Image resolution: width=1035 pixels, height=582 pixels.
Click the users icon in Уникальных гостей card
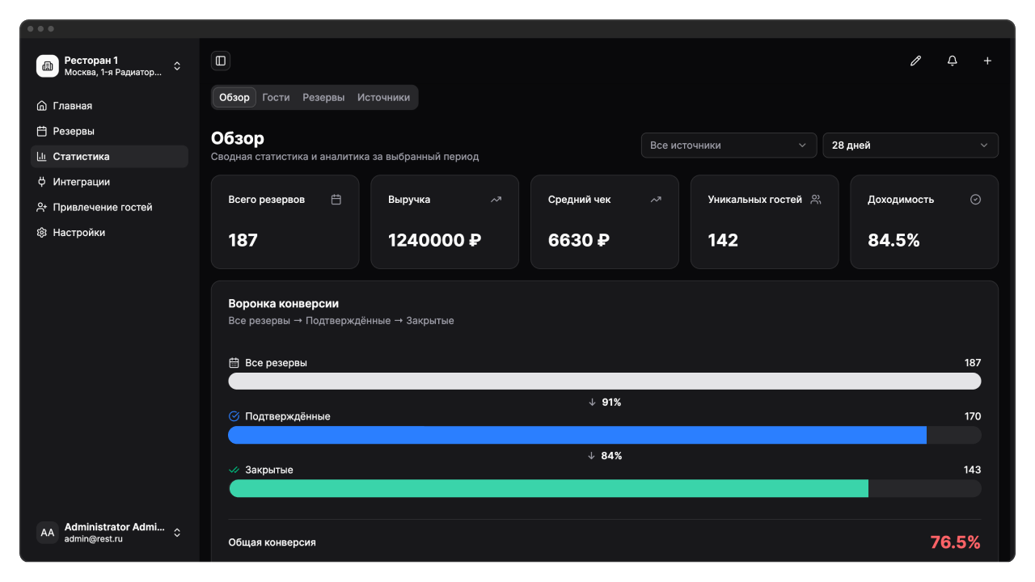816,200
